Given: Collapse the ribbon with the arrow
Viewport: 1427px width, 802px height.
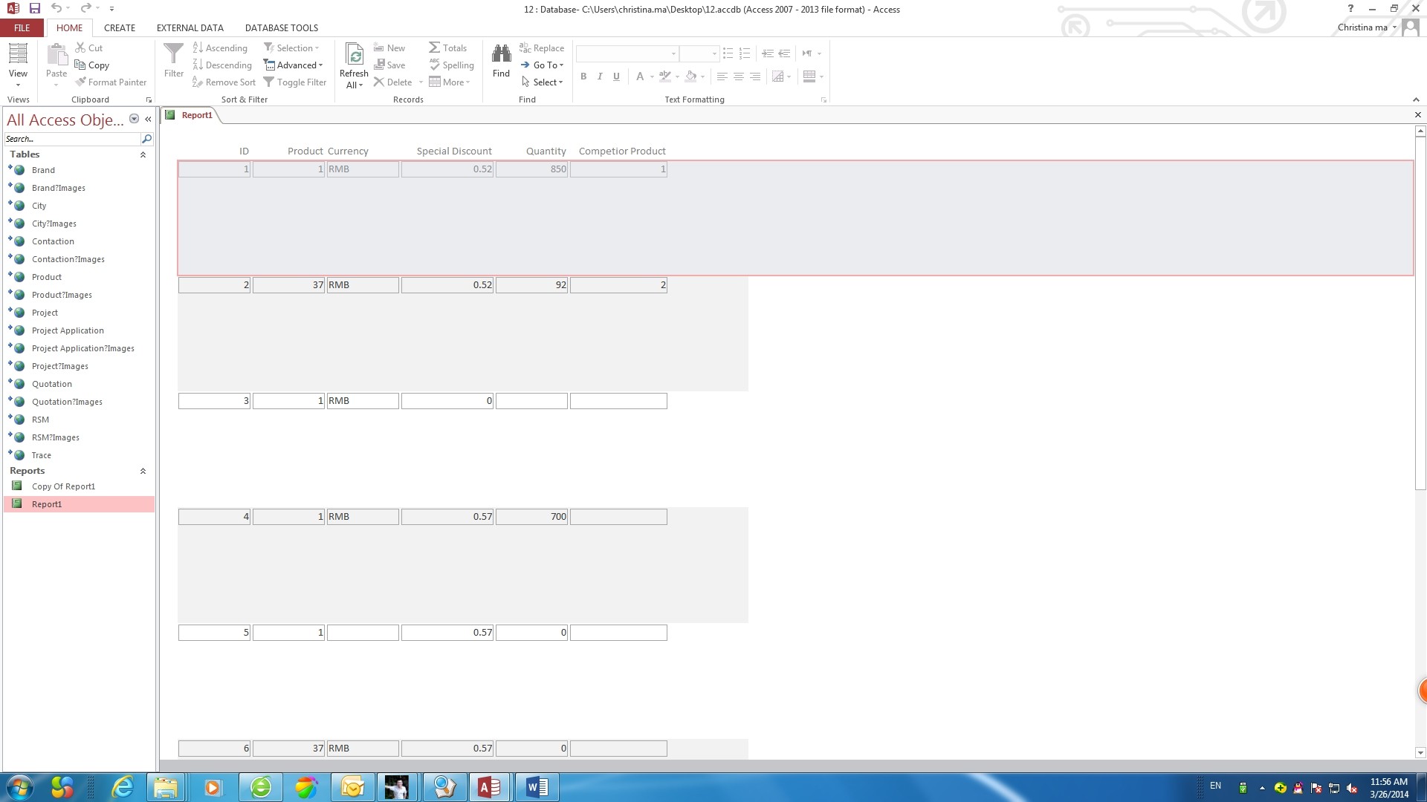Looking at the screenshot, I should tap(1416, 100).
